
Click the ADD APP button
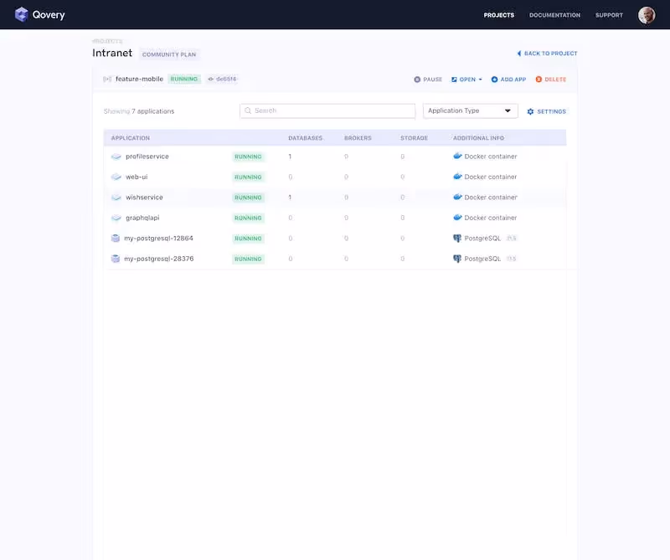coord(508,79)
